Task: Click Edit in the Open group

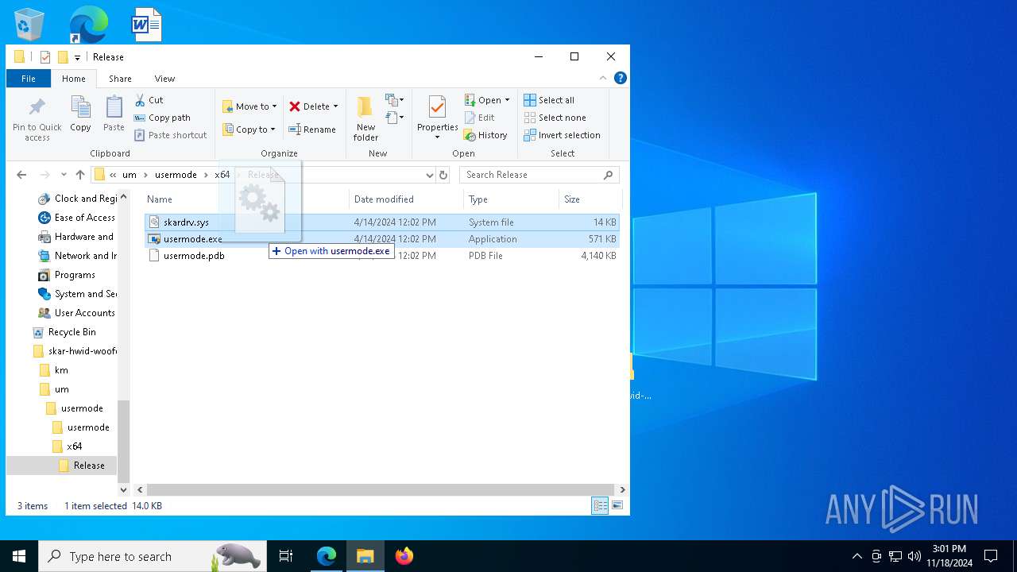Action: coord(480,118)
